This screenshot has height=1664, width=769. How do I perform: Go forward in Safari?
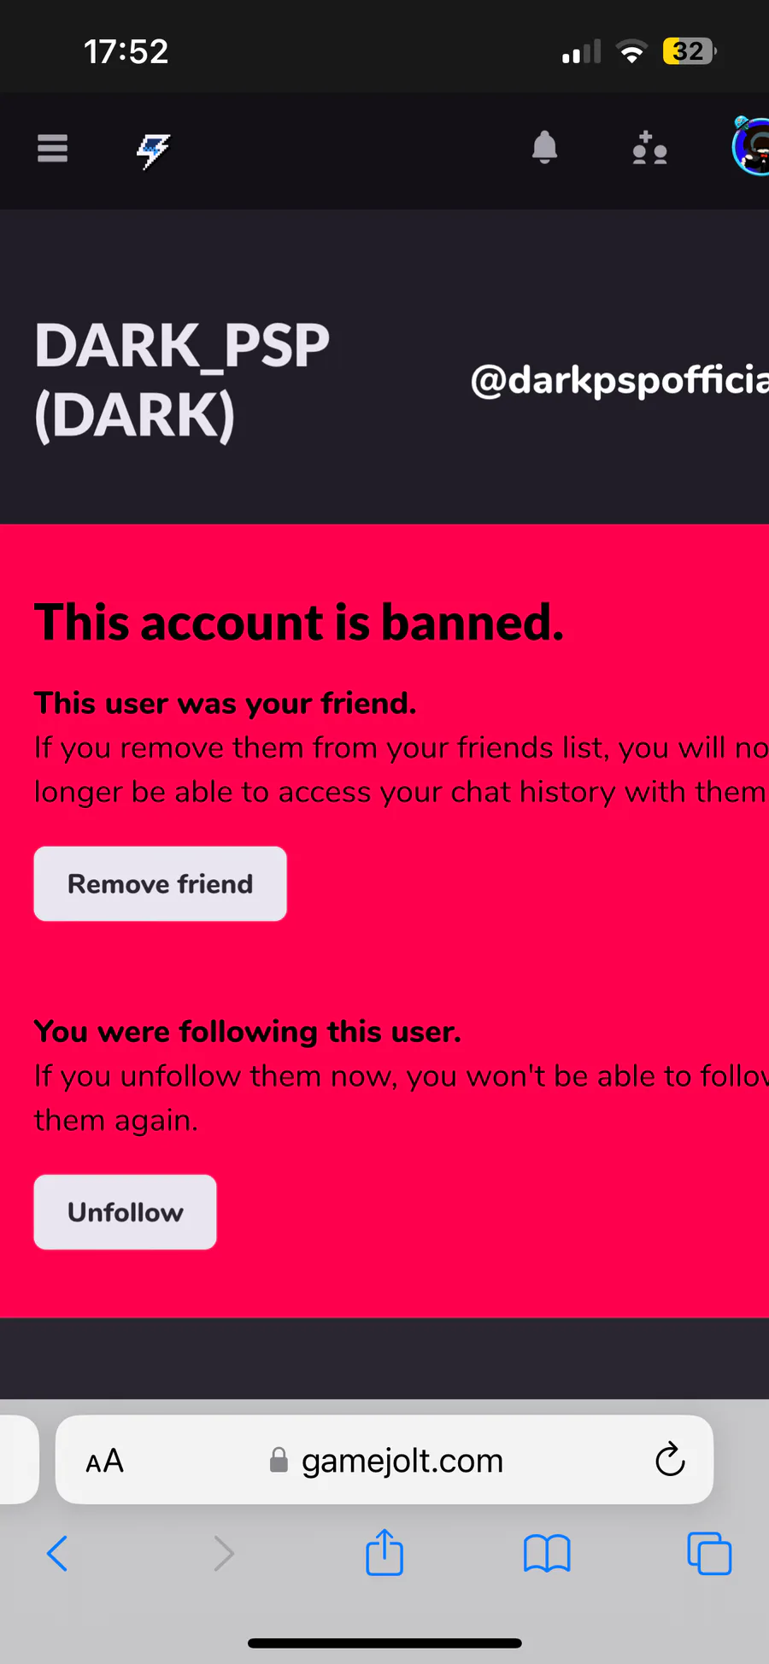(223, 1553)
